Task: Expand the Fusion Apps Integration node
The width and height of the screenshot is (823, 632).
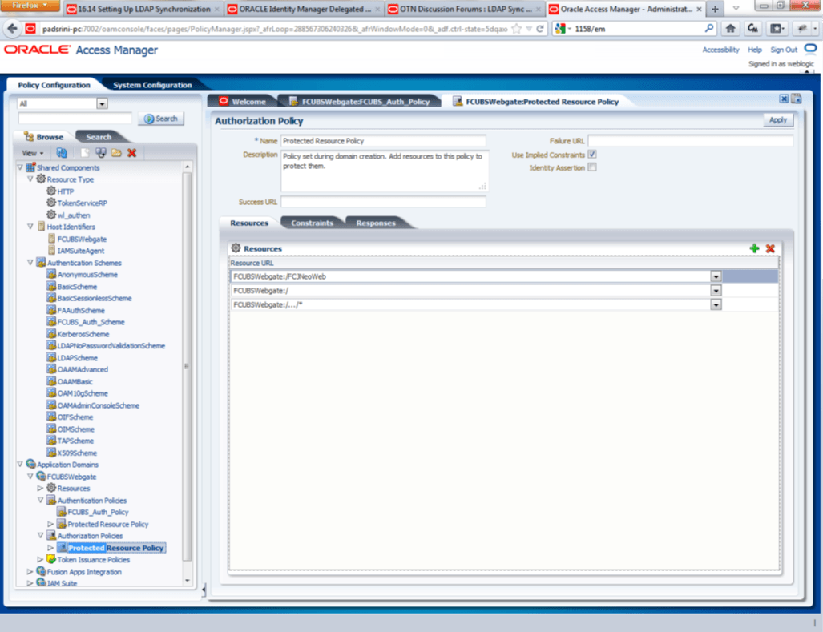Action: point(30,572)
